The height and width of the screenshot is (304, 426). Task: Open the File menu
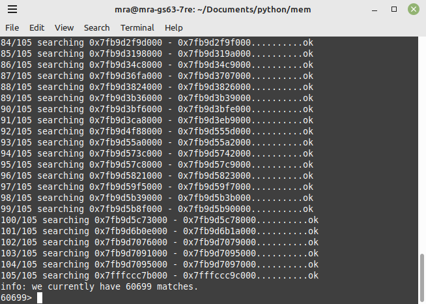(12, 28)
